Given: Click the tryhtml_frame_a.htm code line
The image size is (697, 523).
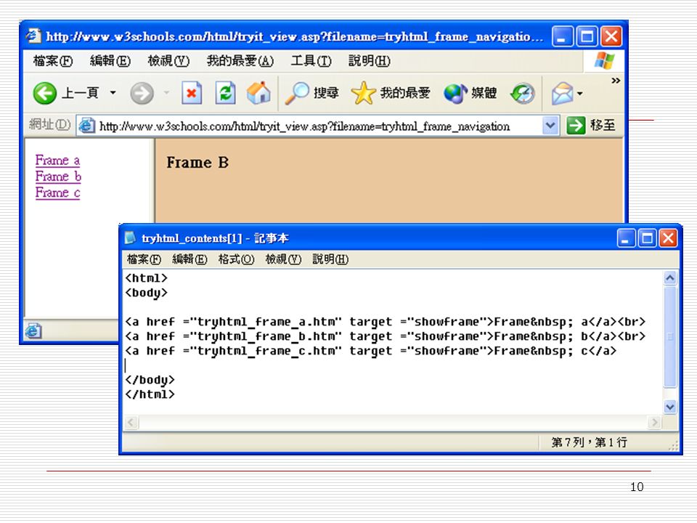Looking at the screenshot, I should (x=385, y=322).
